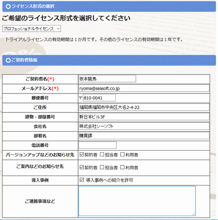
Task: Click the ご契約者情報 section header
Action: pos(109,60)
